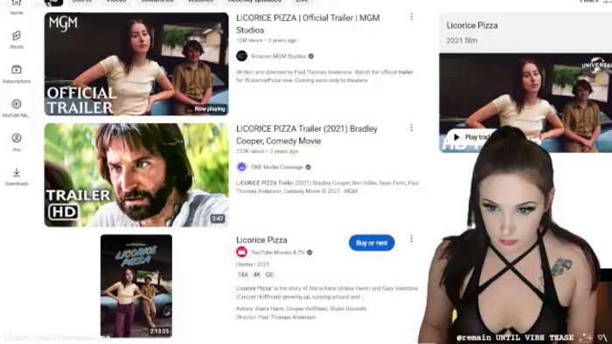612x344 pixels.
Task: Open the Subscriptions sidebar icon
Action: tap(17, 70)
